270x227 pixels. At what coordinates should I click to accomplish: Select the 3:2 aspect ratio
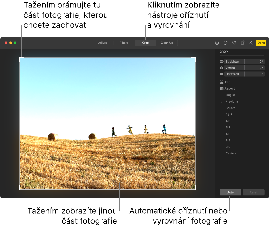(228, 147)
